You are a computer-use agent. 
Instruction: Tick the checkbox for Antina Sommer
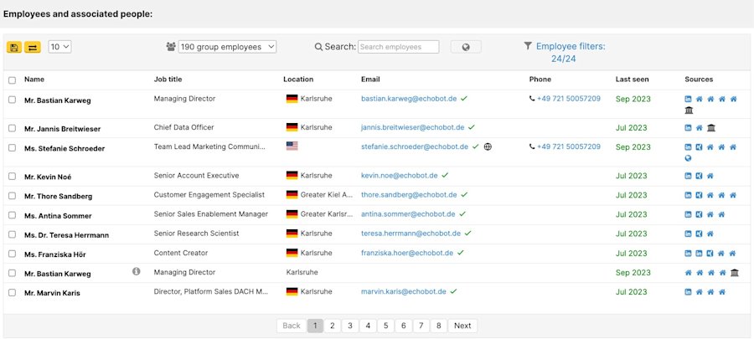pos(12,215)
